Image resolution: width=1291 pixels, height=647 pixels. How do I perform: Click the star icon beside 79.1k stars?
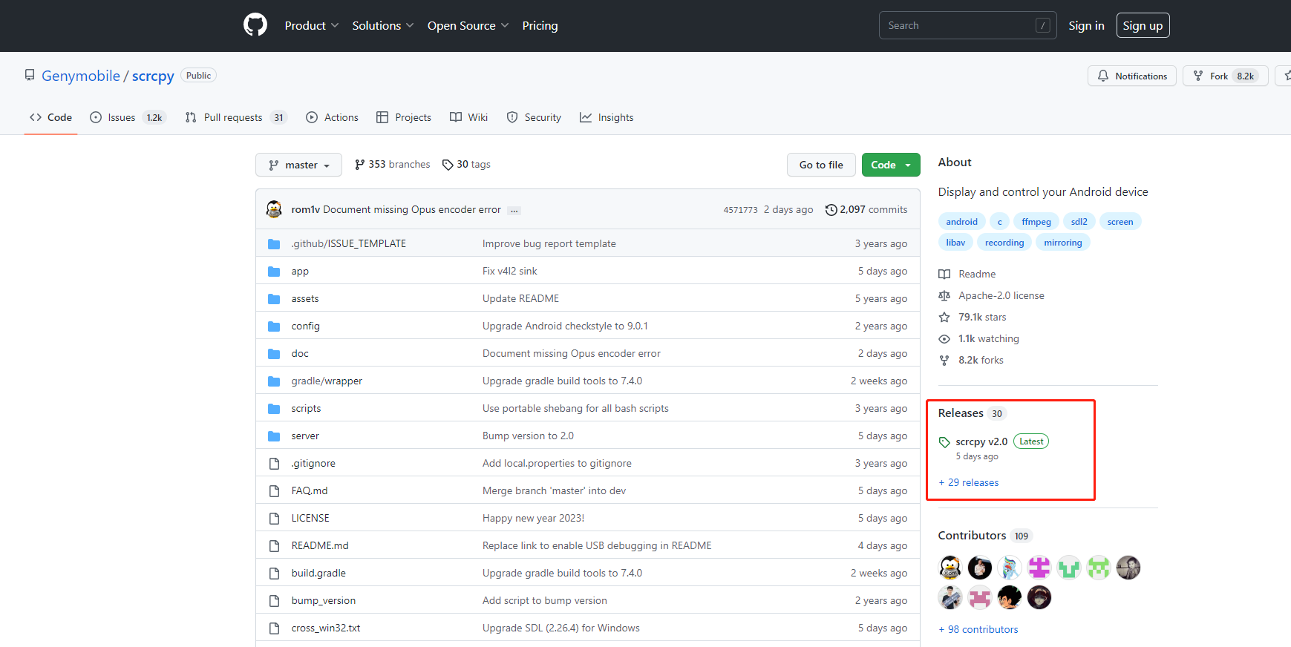pyautogui.click(x=944, y=318)
